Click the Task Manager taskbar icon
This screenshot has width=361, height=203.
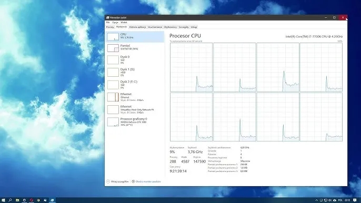pyautogui.click(x=52, y=200)
